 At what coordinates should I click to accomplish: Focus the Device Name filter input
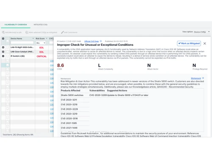click(22, 43)
